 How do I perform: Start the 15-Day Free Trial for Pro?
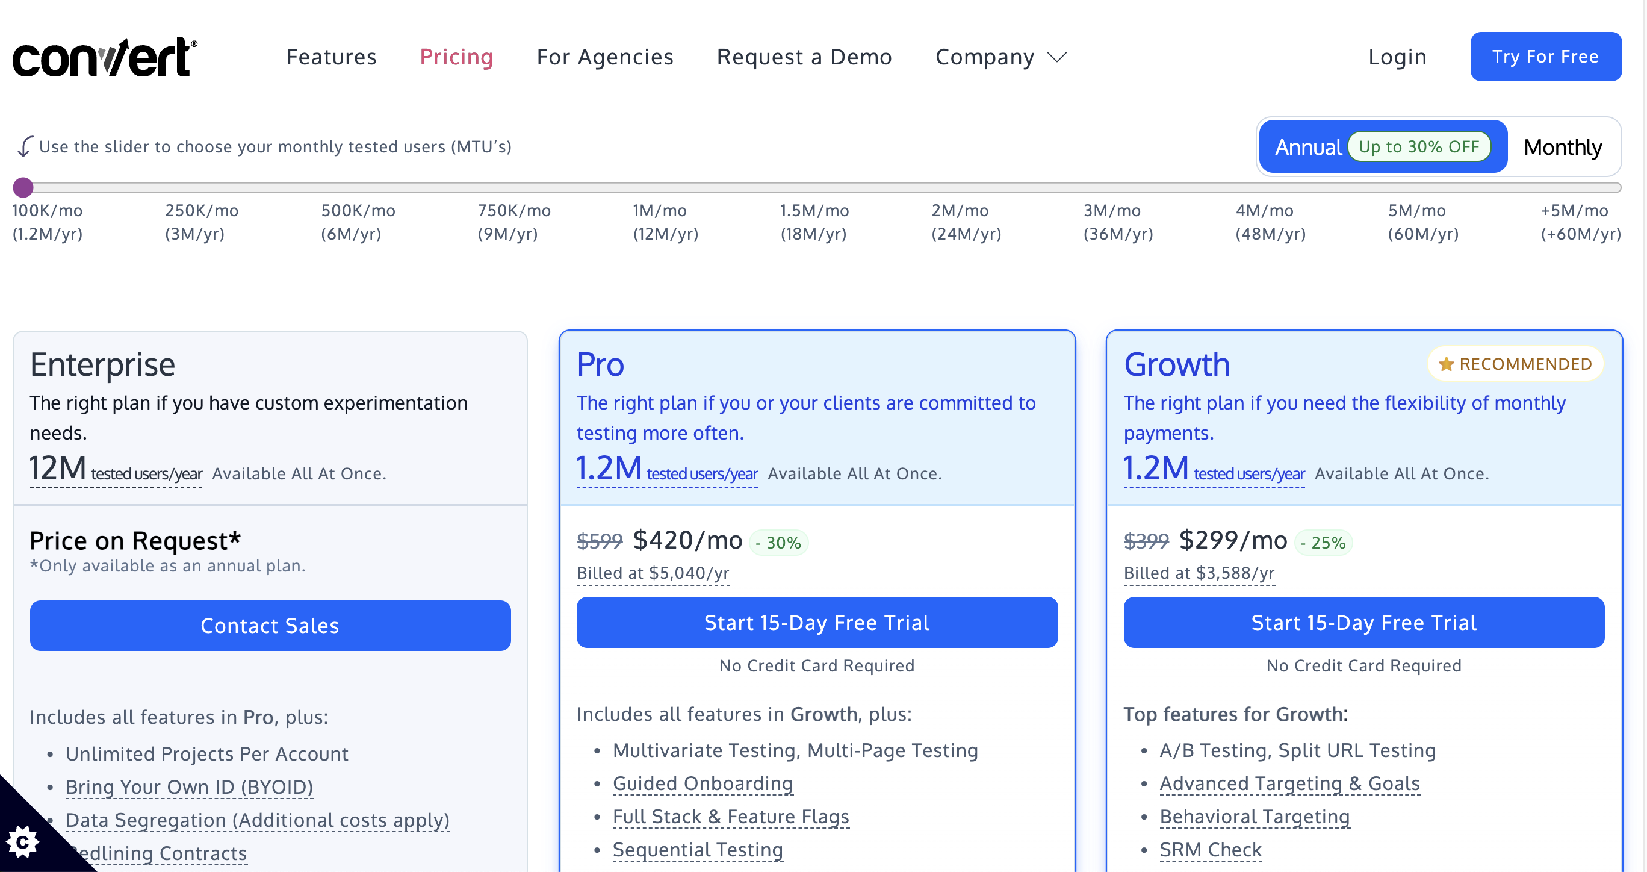[817, 622]
